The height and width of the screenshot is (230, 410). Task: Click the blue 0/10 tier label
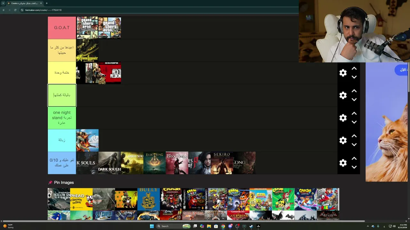coord(62,163)
